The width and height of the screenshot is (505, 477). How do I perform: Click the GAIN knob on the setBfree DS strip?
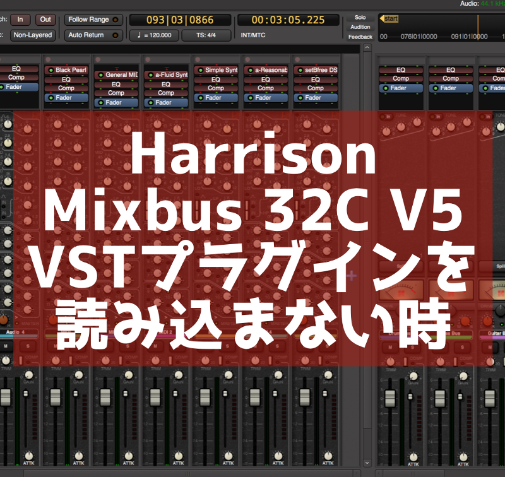coord(328,375)
